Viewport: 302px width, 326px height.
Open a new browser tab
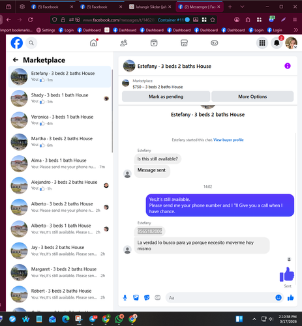230,7
